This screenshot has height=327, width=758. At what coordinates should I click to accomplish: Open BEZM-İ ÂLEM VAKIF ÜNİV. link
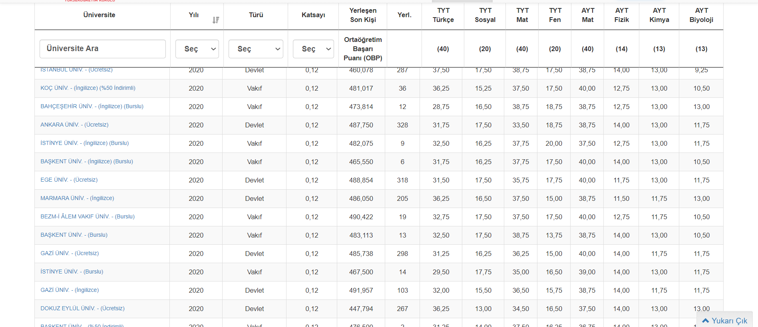coord(88,216)
